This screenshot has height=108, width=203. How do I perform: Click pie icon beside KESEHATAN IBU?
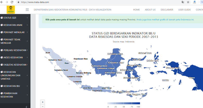pyautogui.click(x=2, y=86)
